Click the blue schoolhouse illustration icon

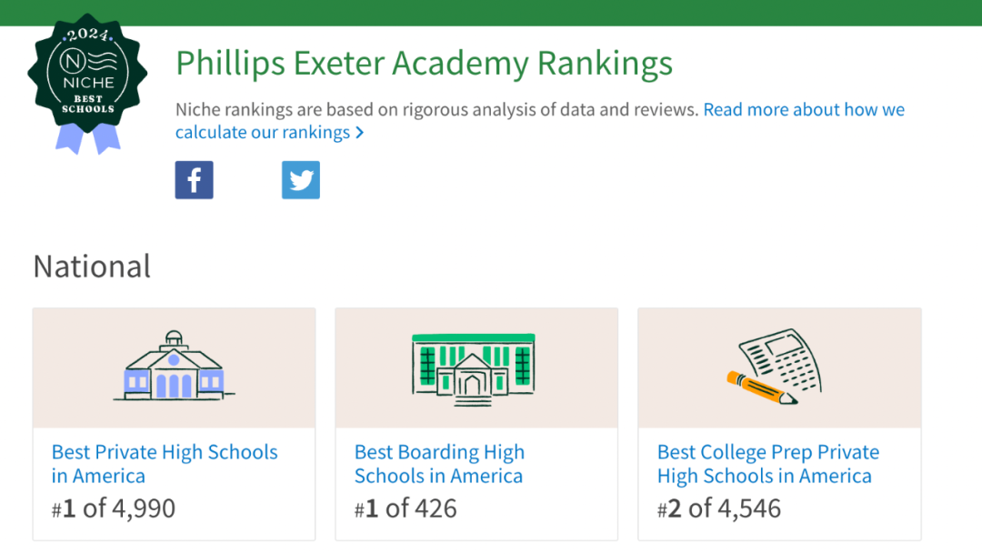174,366
